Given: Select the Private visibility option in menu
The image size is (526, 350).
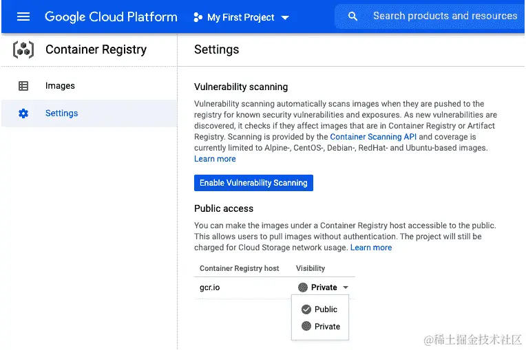Looking at the screenshot, I should pyautogui.click(x=327, y=327).
